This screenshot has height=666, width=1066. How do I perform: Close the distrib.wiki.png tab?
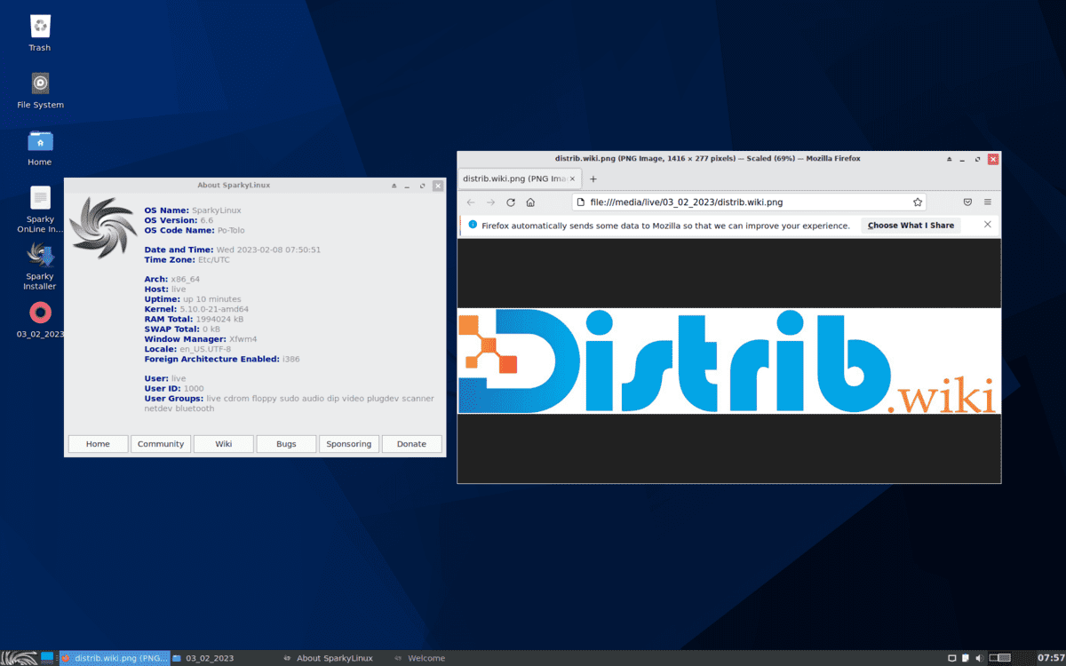573,178
